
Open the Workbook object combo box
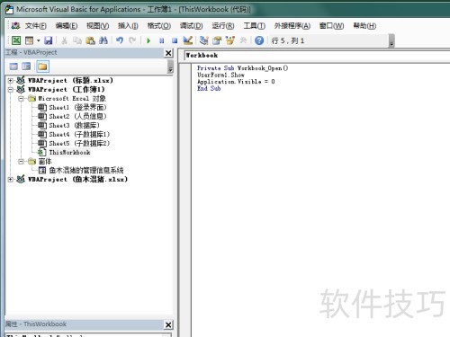pos(317,56)
